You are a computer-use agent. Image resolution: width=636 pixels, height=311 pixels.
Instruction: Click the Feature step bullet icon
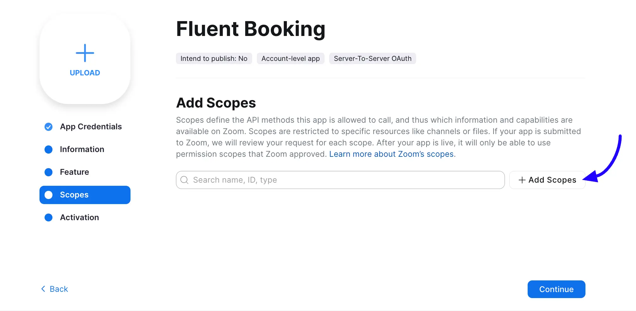(x=49, y=172)
